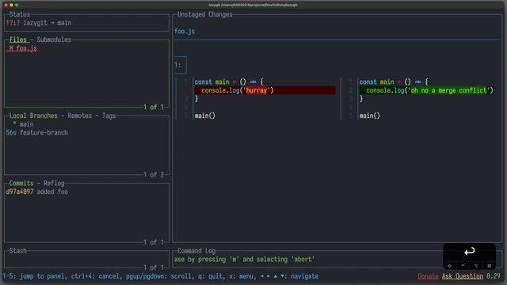Click the foo.js diff header

click(x=185, y=32)
